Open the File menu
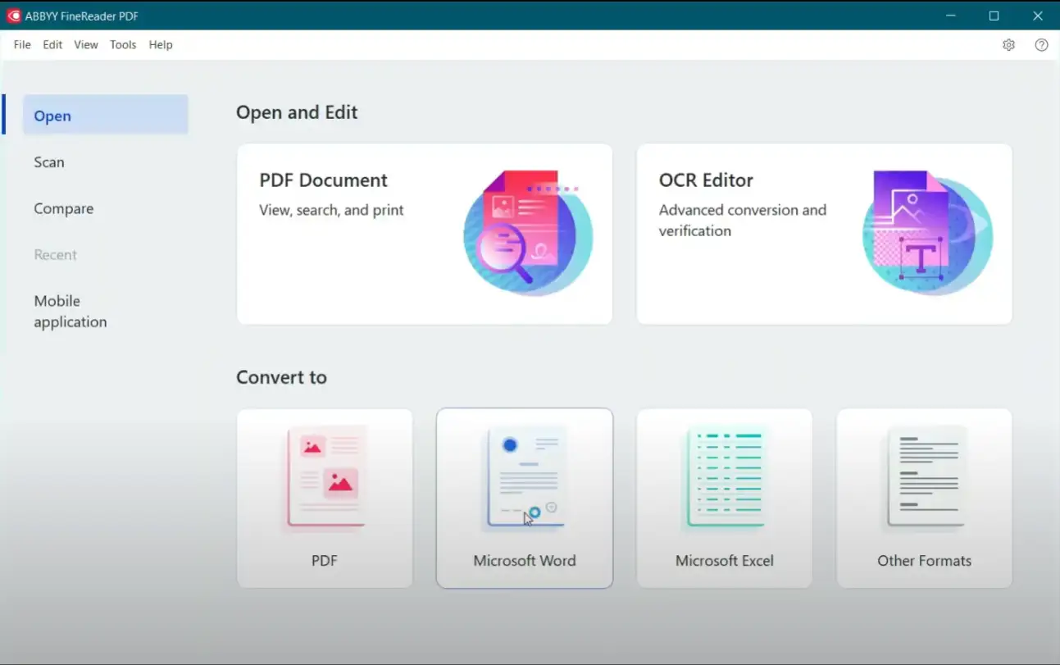 coord(22,45)
